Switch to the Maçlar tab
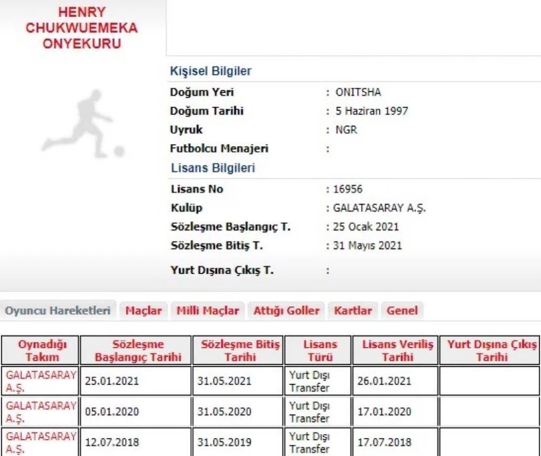The width and height of the screenshot is (541, 456). [x=144, y=310]
